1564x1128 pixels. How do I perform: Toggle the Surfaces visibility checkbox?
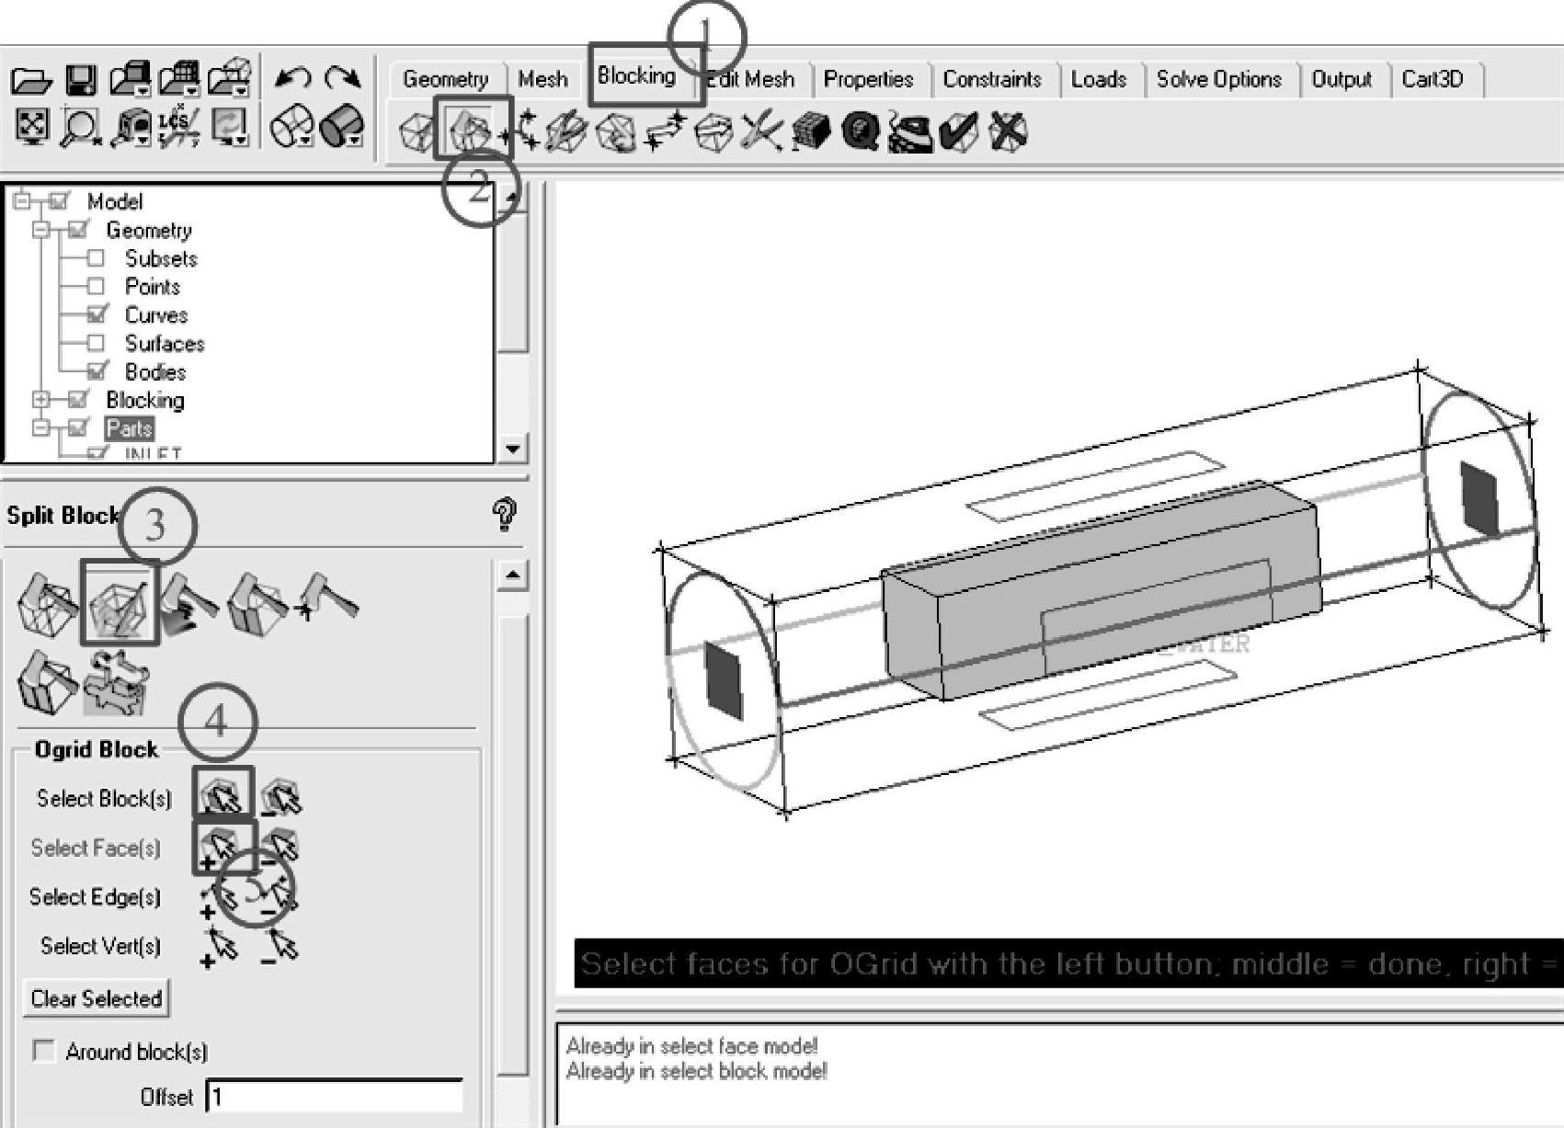tap(96, 343)
